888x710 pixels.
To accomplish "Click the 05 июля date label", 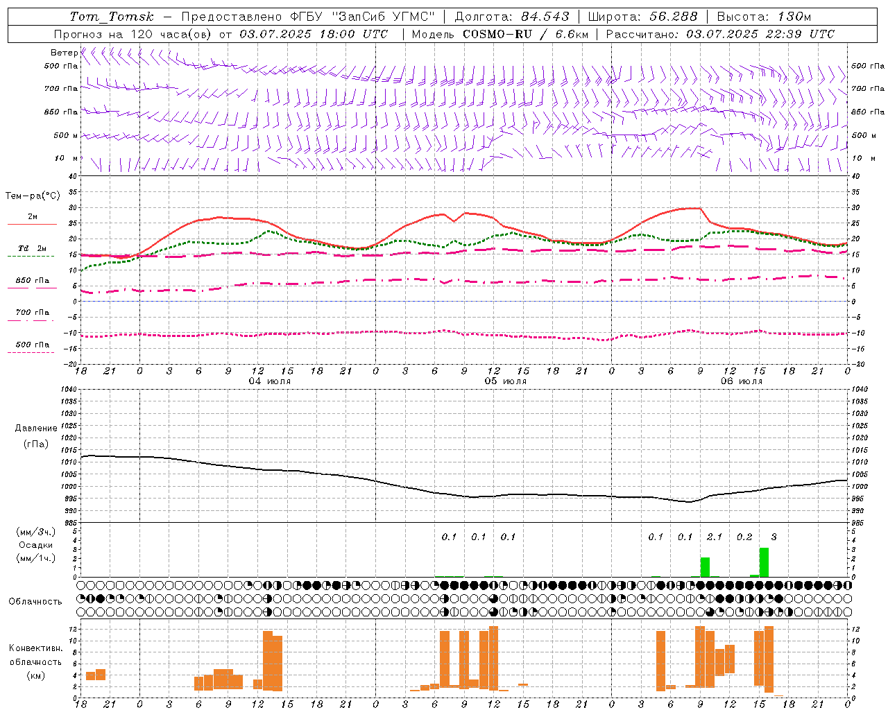I will [505, 381].
